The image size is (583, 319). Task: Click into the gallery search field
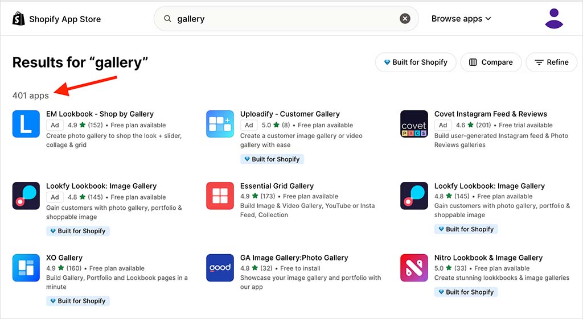(x=285, y=19)
